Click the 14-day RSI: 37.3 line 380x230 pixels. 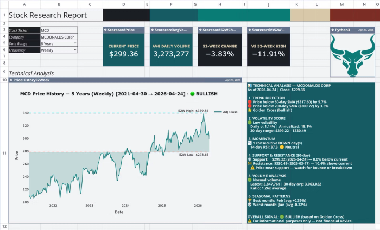pyautogui.click(x=274, y=147)
